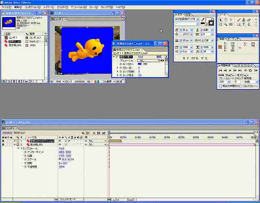Image resolution: width=260 pixels, height=203 pixels.
Task: Collapse the Transform property group
Action: tap(18, 148)
